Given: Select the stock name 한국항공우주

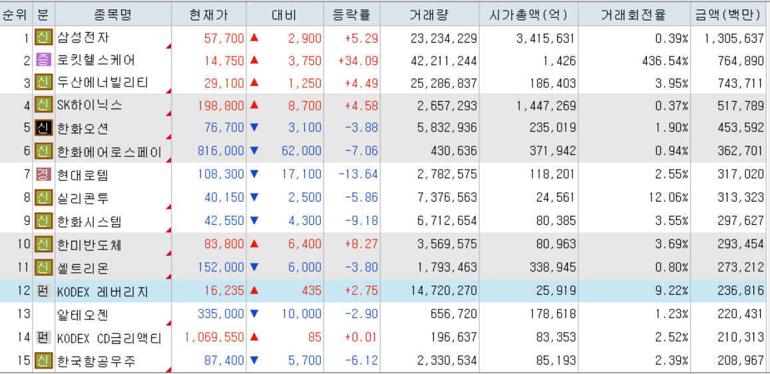Looking at the screenshot, I should [96, 361].
